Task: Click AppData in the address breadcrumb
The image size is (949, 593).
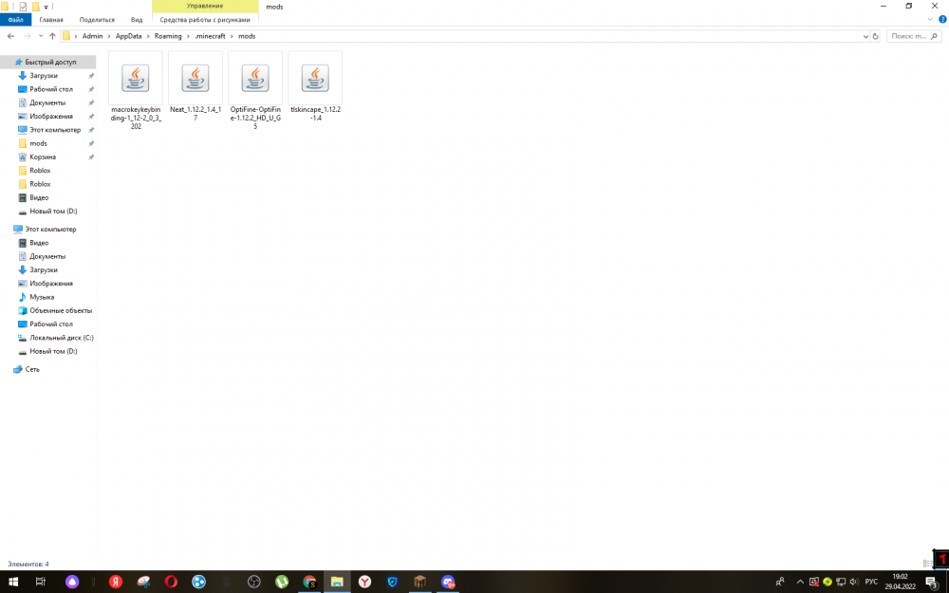Action: (x=129, y=36)
